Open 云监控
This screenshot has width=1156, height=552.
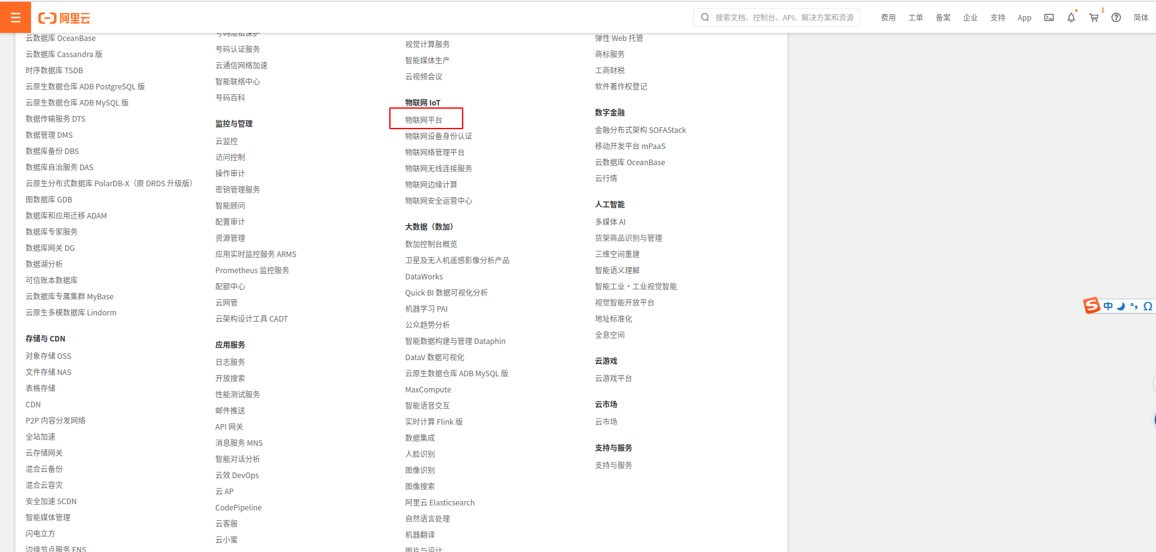(x=226, y=141)
